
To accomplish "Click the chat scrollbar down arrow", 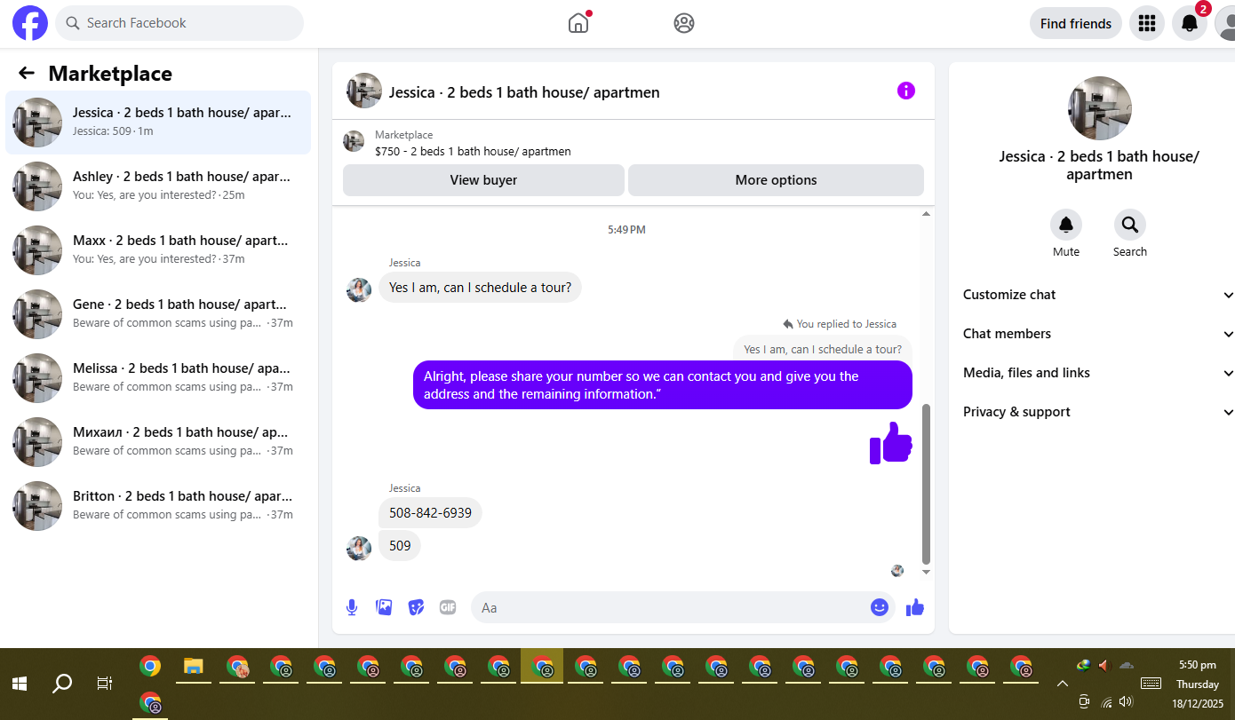I will coord(927,572).
